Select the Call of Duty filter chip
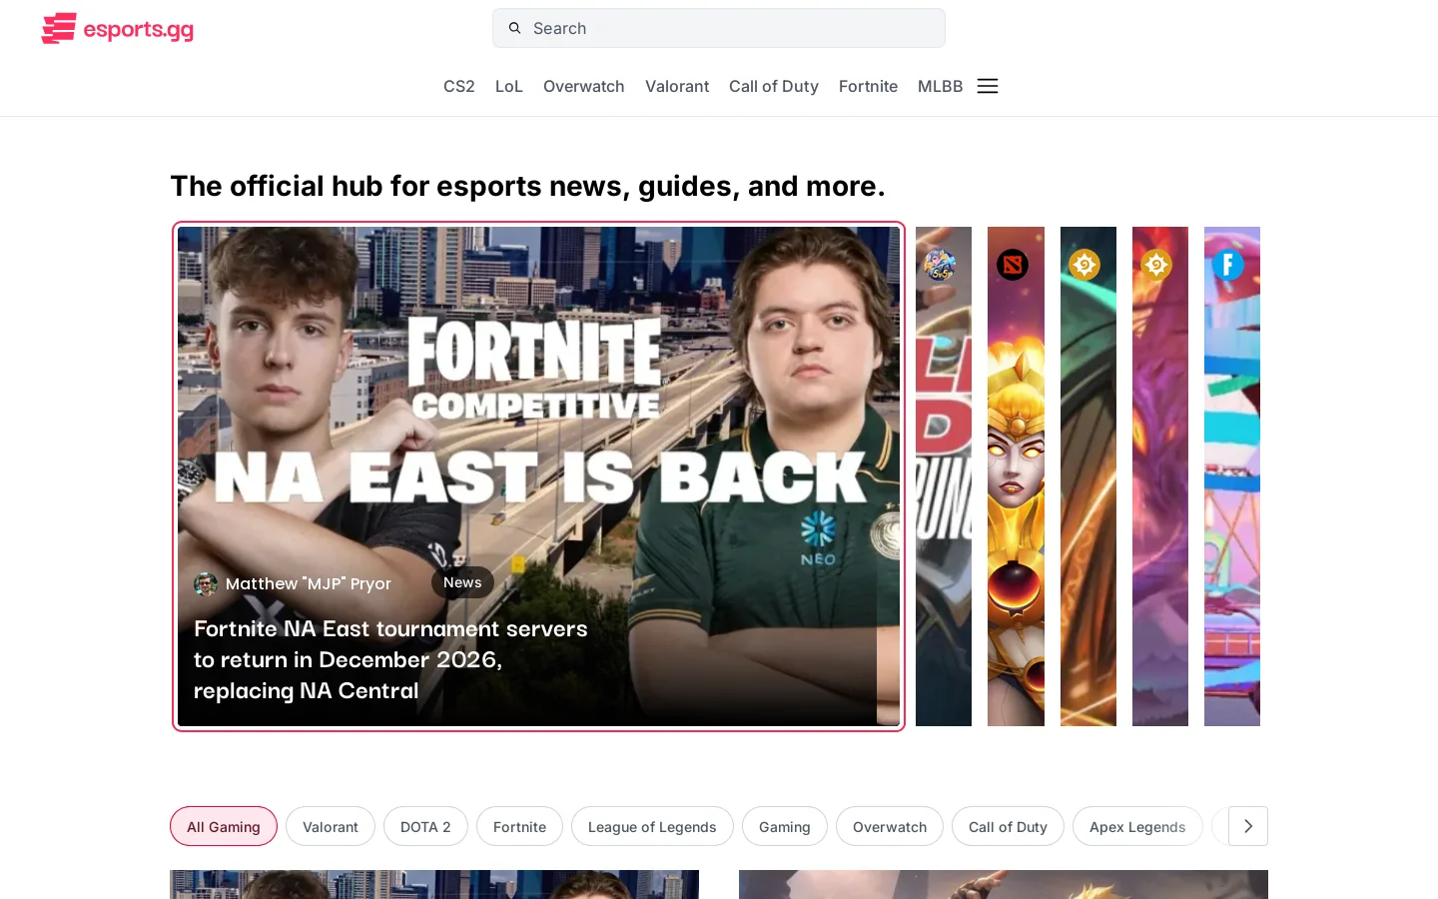1438x899 pixels. (x=1008, y=826)
